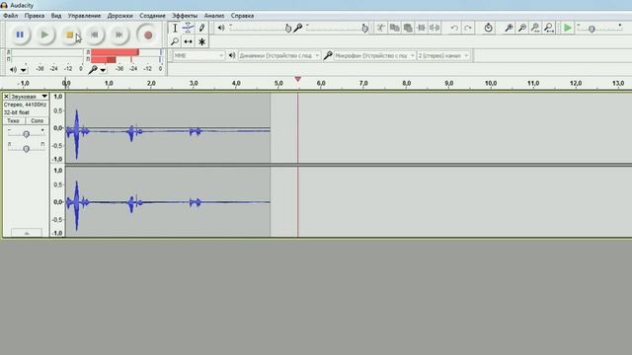Image resolution: width=632 pixels, height=355 pixels.
Task: Open the Микрофон input device dropdown
Action: click(374, 55)
